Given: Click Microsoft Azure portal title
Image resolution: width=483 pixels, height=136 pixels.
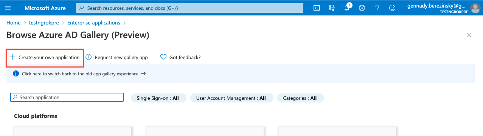Looking at the screenshot, I should 45,8.
